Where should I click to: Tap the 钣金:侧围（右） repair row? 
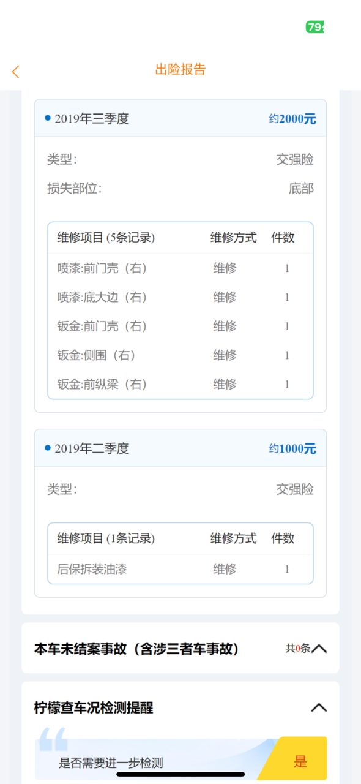click(180, 355)
